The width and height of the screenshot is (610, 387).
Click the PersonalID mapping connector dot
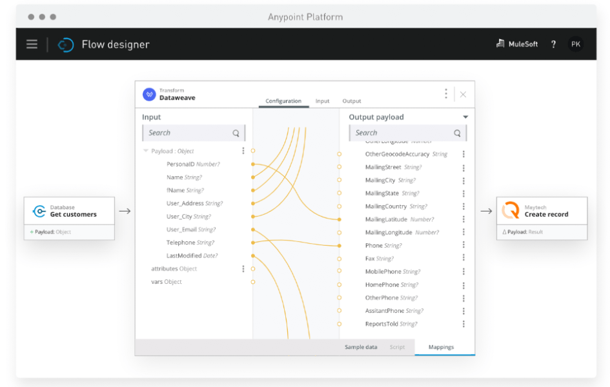tap(253, 164)
